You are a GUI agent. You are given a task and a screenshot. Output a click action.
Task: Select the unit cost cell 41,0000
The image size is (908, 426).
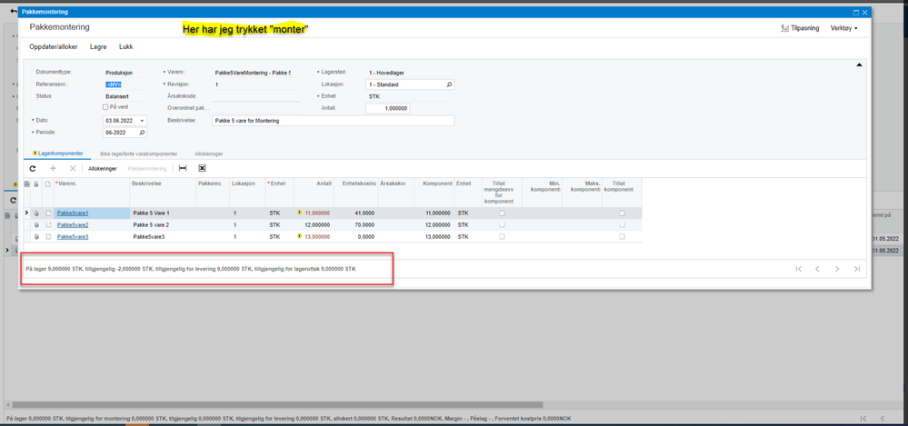[355, 213]
